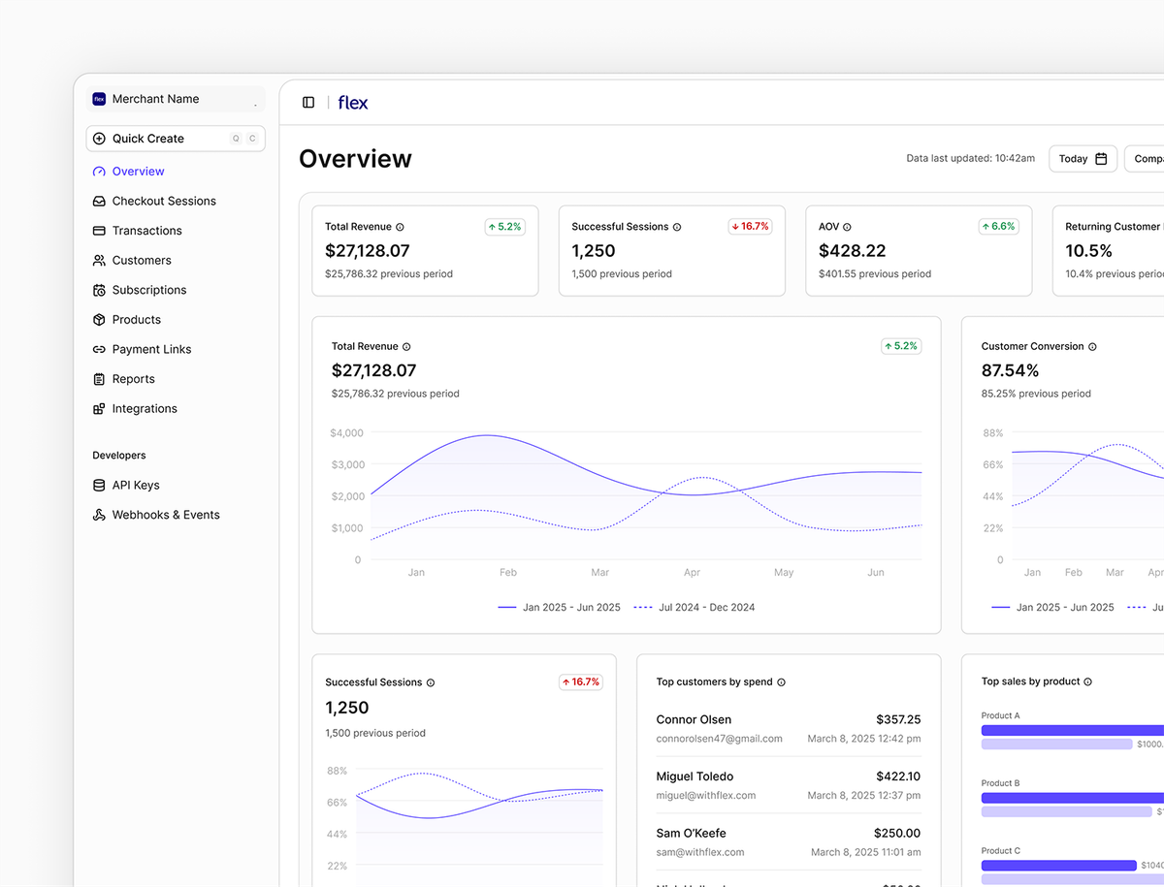Image resolution: width=1164 pixels, height=887 pixels.
Task: Click the 5.2% badge in Total Revenue chart
Action: 900,346
